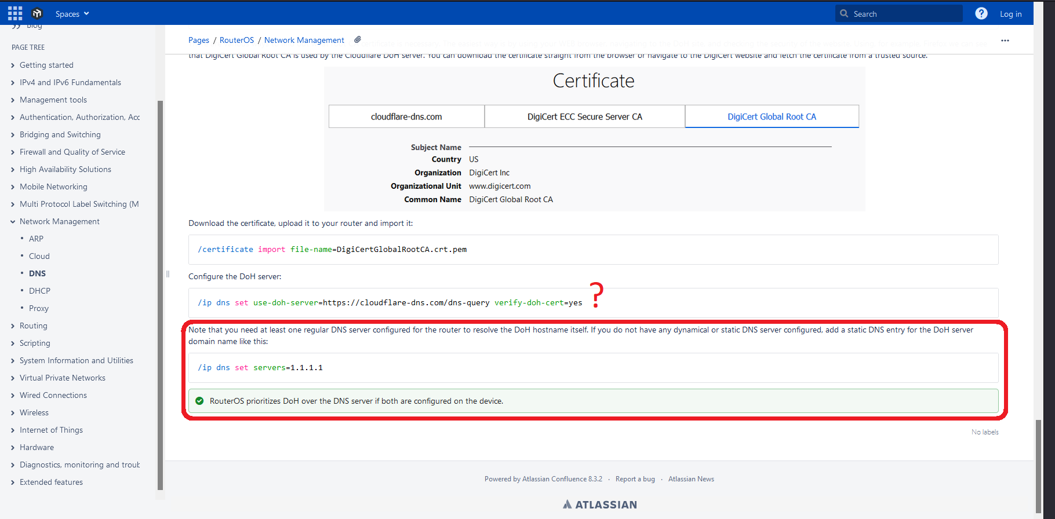Select the DNS page in tree

[37, 273]
